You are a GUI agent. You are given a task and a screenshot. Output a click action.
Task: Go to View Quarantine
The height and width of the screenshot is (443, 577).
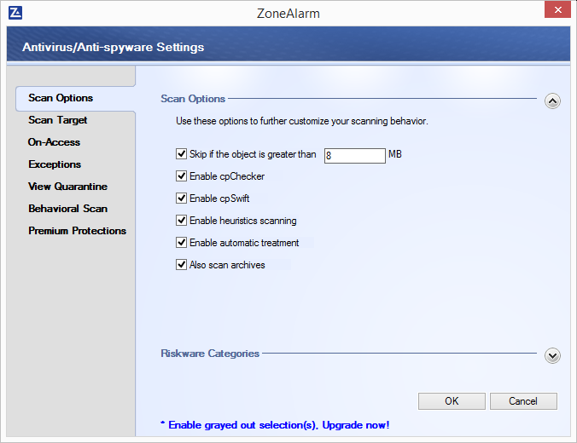click(67, 187)
